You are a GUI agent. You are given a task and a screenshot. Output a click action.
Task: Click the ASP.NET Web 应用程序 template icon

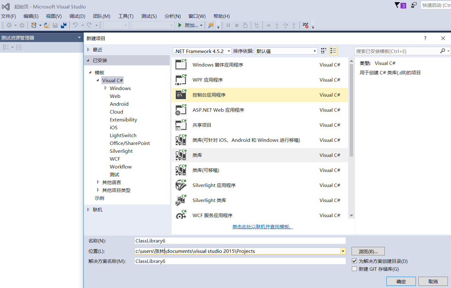point(181,110)
